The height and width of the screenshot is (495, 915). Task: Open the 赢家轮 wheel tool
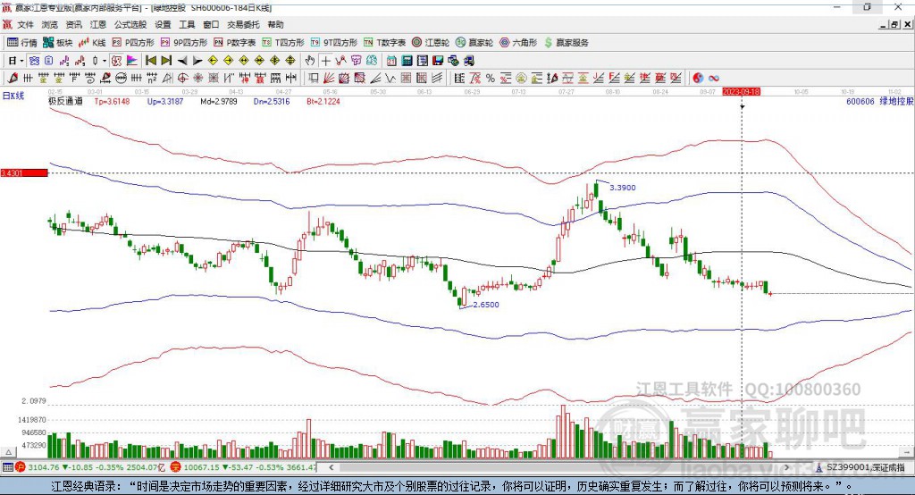(x=474, y=43)
